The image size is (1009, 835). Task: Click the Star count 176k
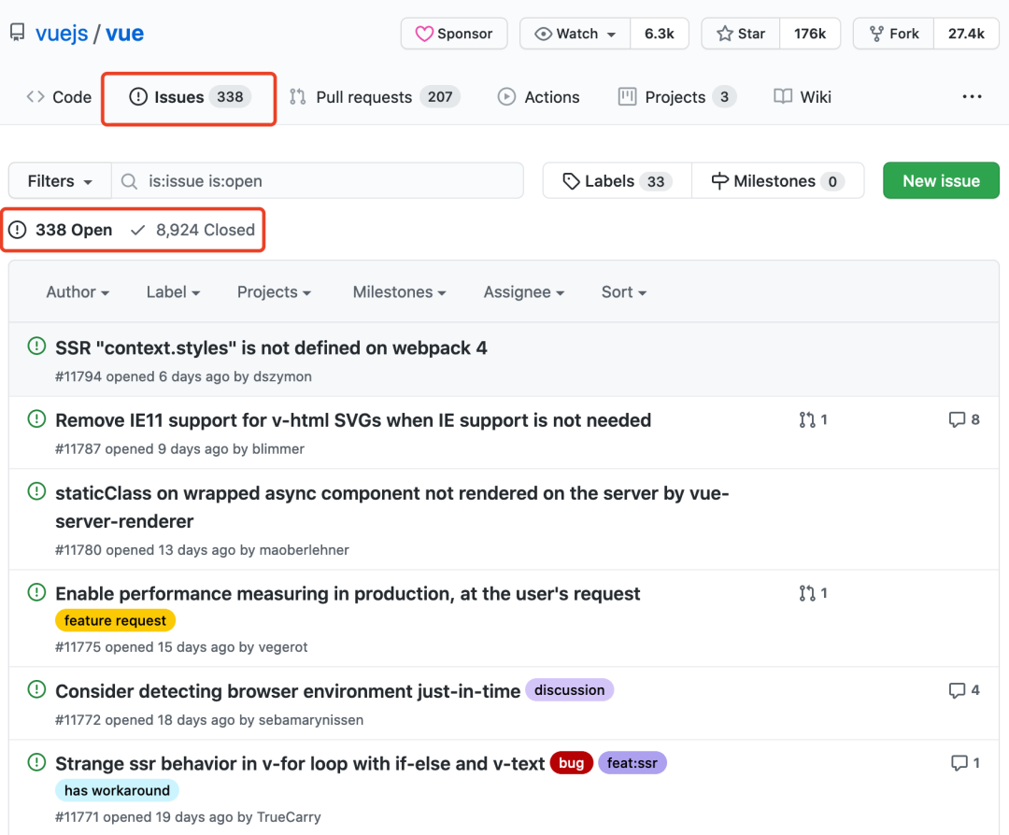(x=810, y=34)
